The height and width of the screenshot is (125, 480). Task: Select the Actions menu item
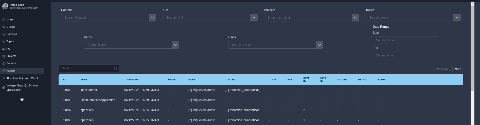tap(22, 71)
